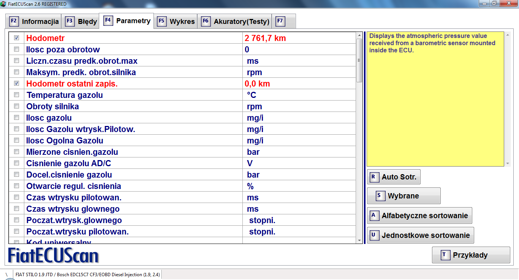Enable Poczat.wtrysku pilotowan. checkbox
The width and height of the screenshot is (519, 280).
click(x=16, y=231)
